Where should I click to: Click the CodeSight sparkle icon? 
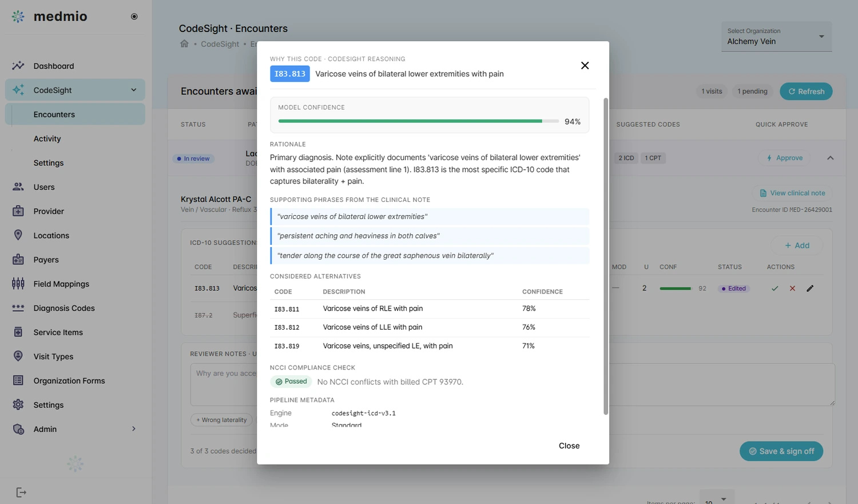tap(18, 90)
